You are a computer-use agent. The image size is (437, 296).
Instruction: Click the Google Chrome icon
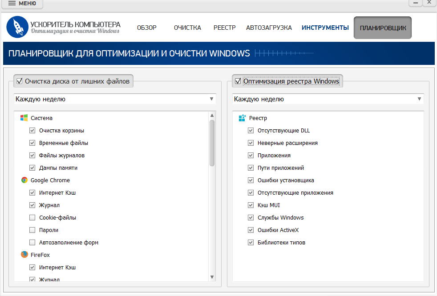tap(24, 180)
